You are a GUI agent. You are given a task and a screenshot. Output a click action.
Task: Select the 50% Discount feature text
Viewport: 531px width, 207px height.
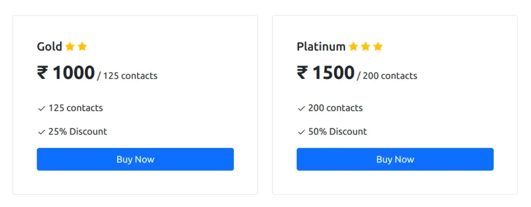[x=337, y=131]
